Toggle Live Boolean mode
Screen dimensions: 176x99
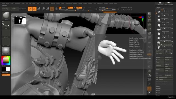23,9
